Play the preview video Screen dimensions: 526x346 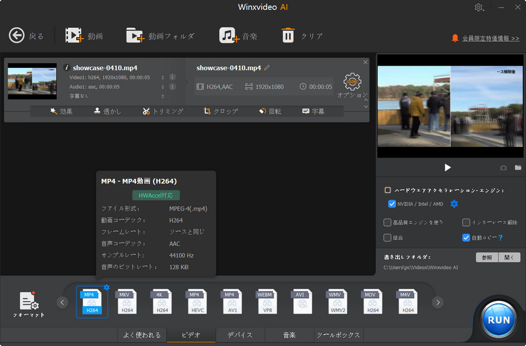point(447,168)
